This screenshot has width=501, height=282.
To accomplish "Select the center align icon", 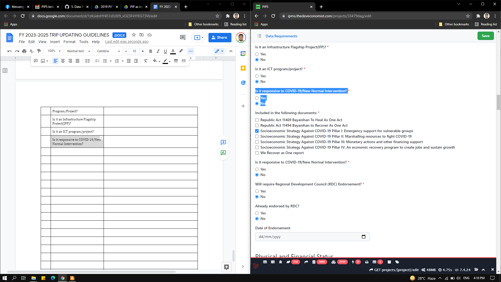I will click(x=63, y=61).
